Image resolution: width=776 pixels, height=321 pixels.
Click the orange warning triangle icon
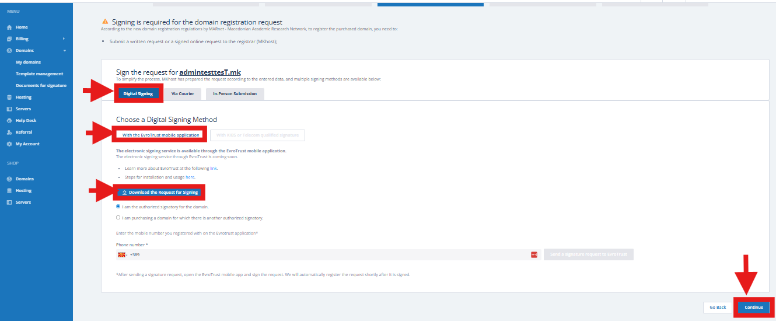tap(105, 22)
